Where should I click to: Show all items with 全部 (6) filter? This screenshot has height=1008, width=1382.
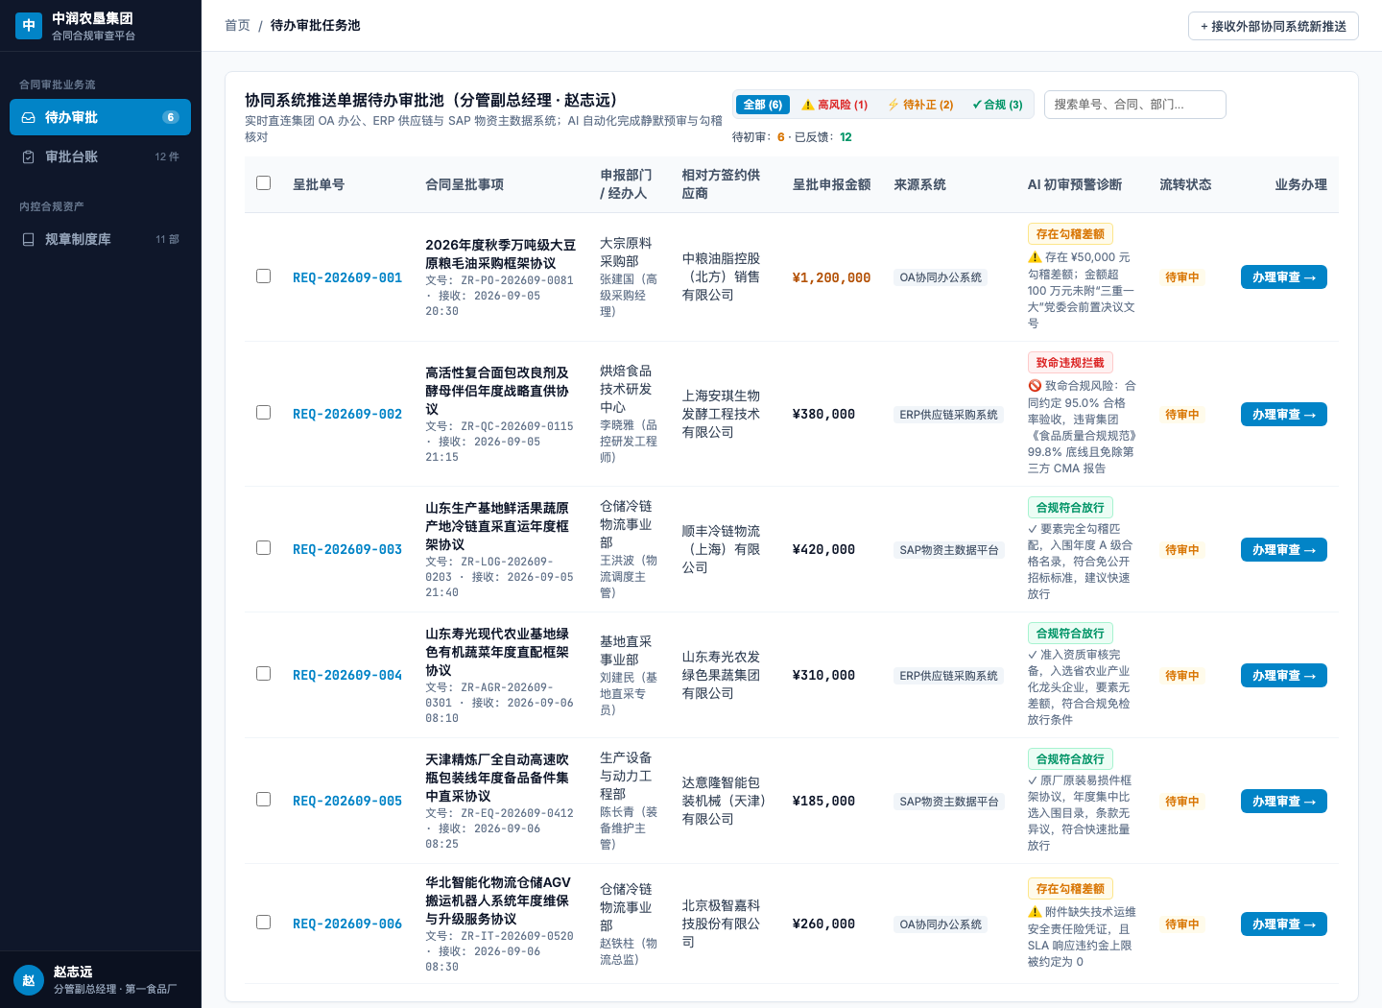763,105
